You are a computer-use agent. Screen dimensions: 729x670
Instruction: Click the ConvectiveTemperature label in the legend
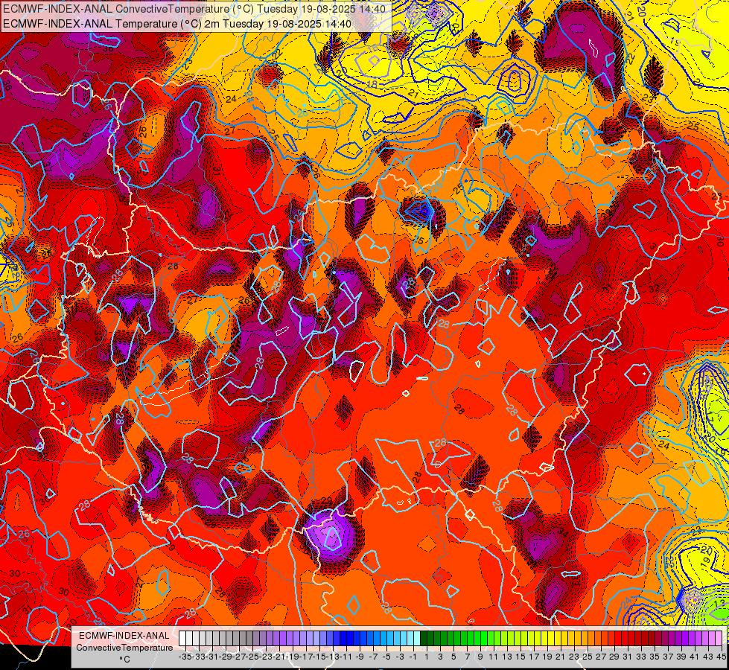(124, 648)
